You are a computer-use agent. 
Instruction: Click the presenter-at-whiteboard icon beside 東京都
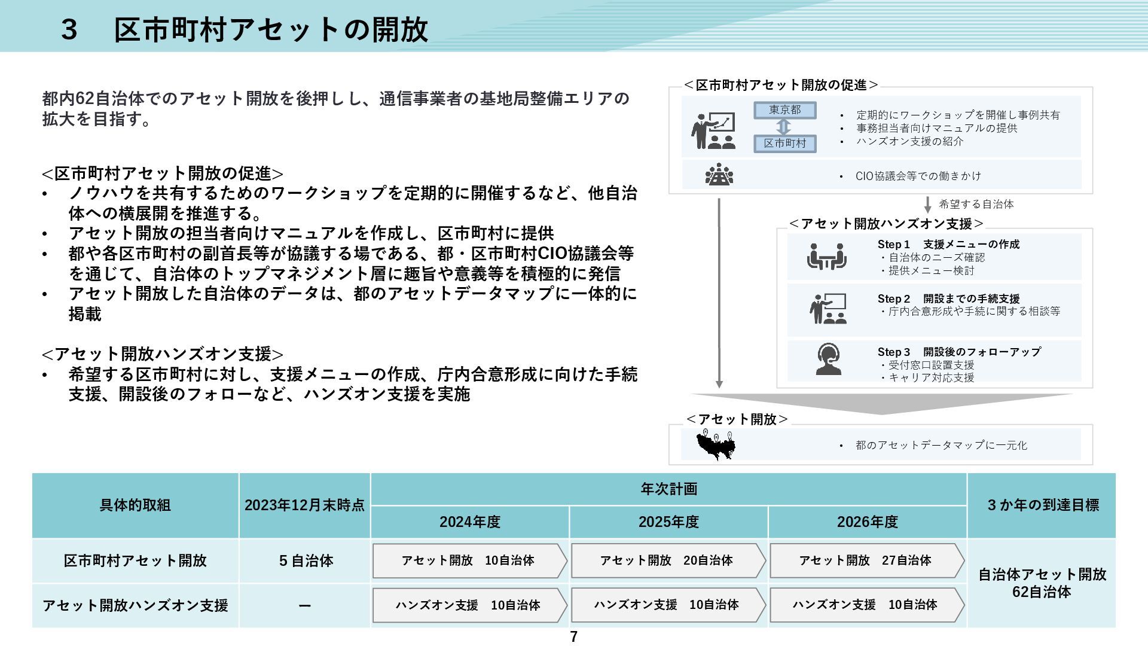[x=713, y=130]
